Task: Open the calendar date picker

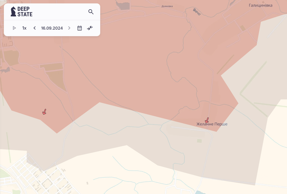Action: tap(79, 28)
